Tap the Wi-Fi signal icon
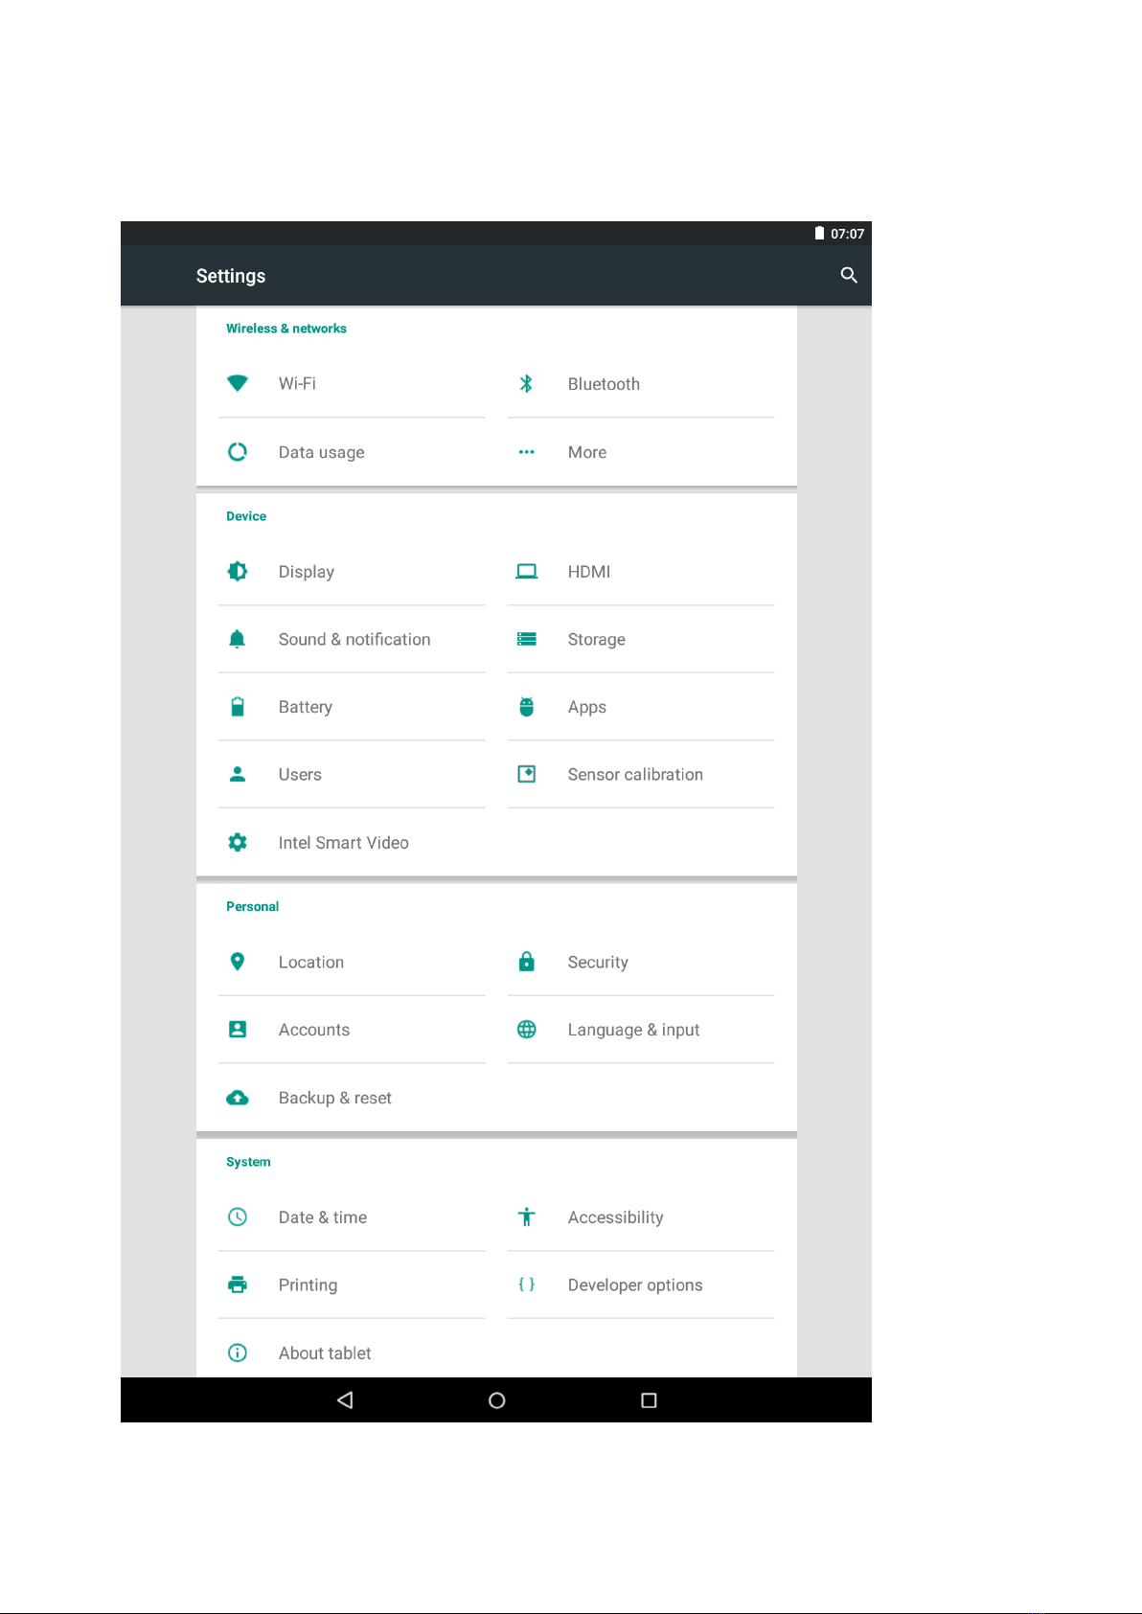Screen dimensions: 1142x1614 pyautogui.click(x=238, y=383)
